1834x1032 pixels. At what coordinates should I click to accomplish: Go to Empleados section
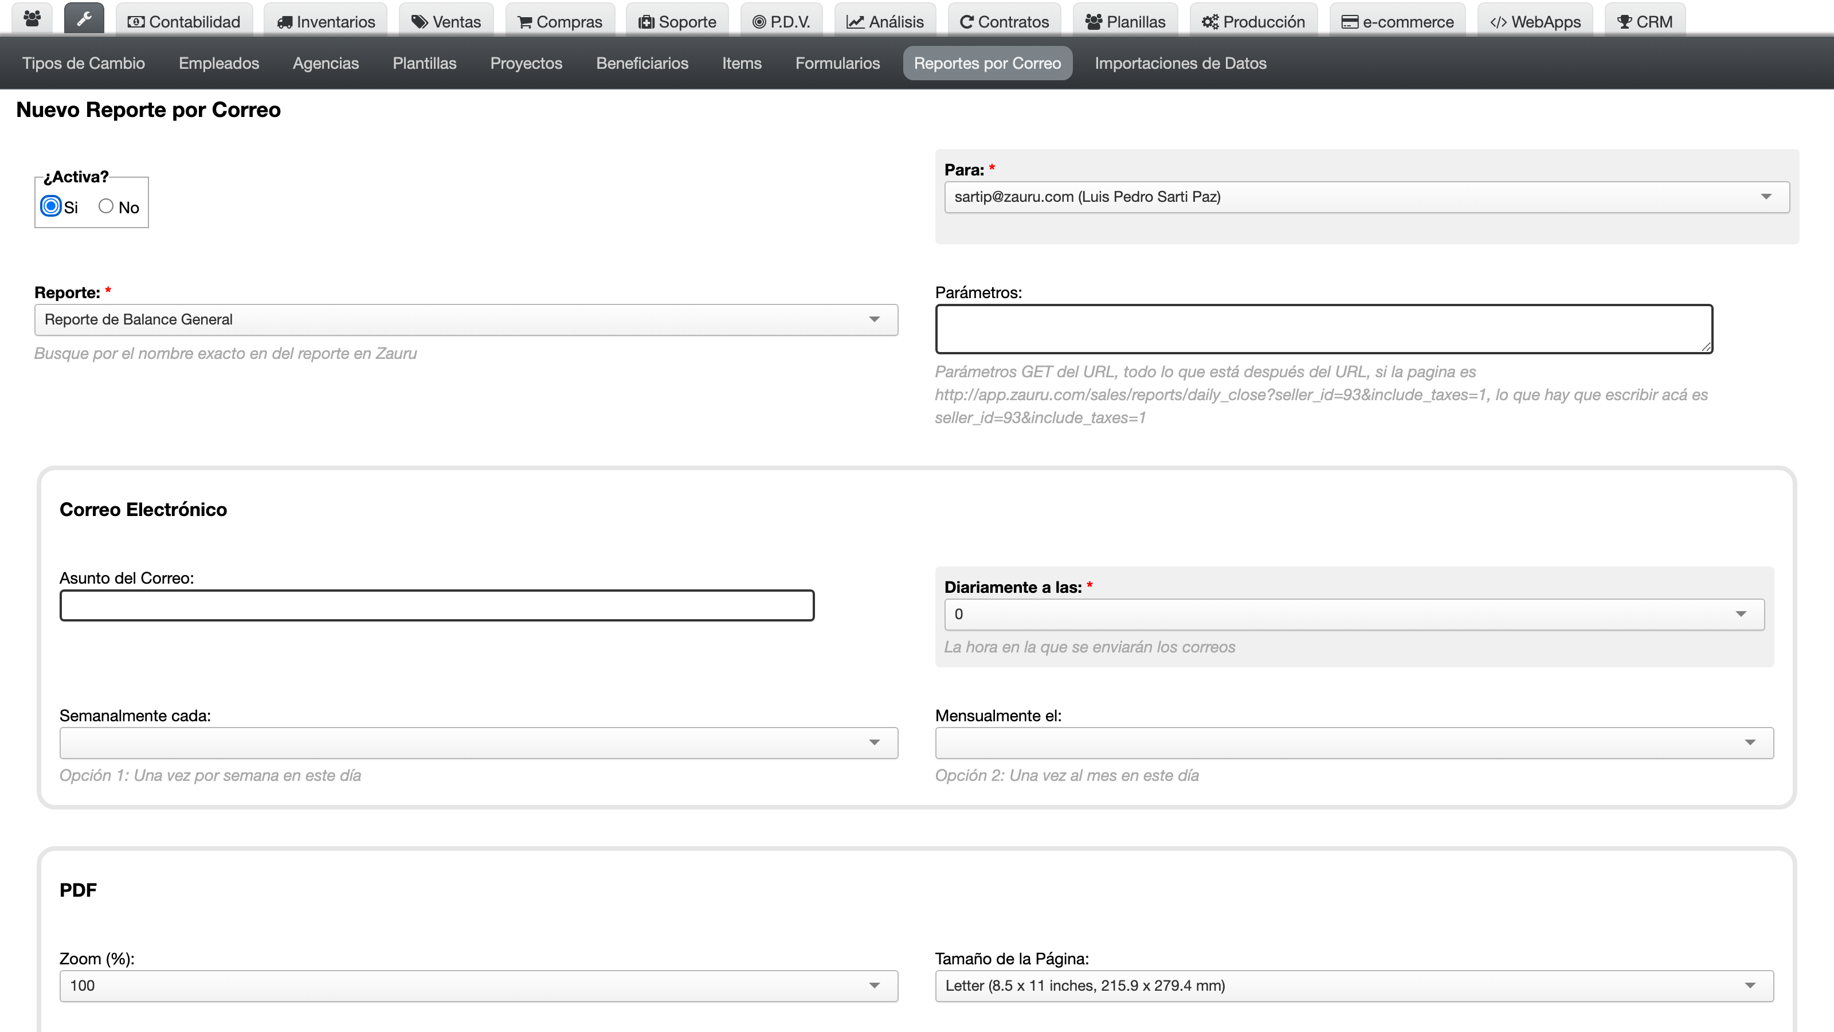(x=218, y=64)
